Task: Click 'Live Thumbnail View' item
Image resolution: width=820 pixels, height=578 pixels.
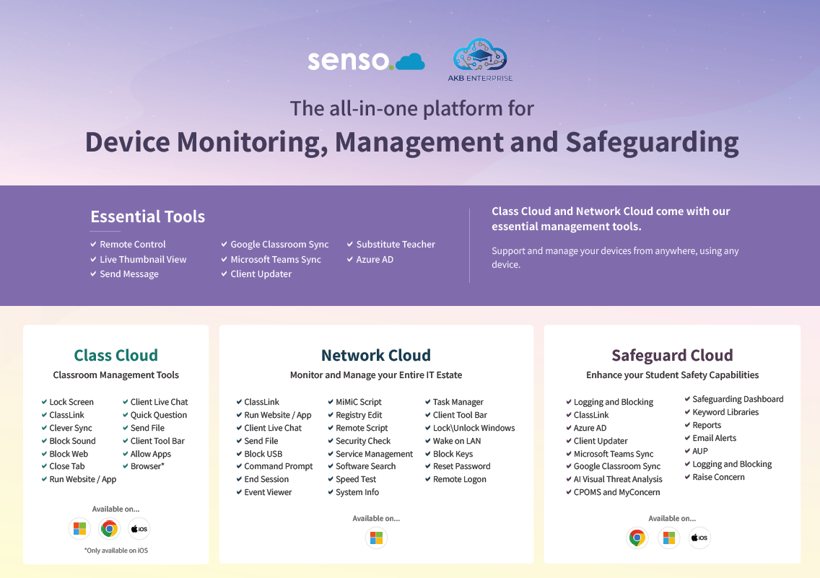Action: point(143,259)
